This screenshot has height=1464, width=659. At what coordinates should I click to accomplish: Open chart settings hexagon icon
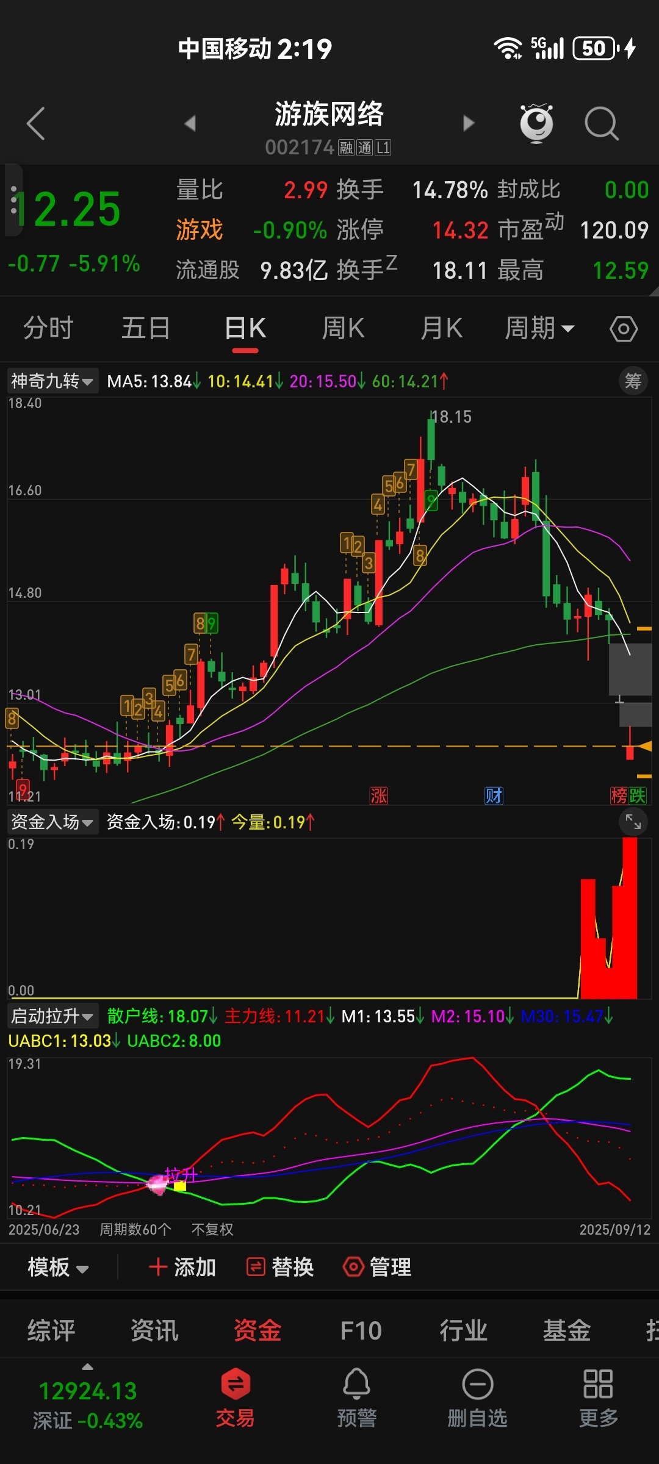click(624, 329)
